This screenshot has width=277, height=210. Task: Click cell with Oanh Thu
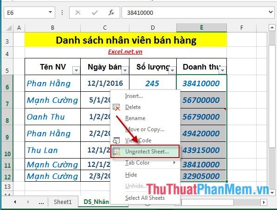click(52, 117)
